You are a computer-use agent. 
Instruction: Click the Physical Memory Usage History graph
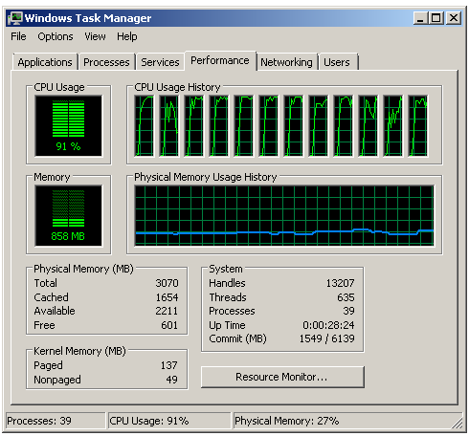pyautogui.click(x=284, y=216)
